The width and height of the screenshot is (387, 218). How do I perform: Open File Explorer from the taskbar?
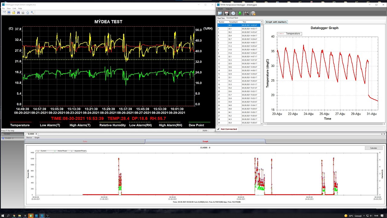(x=19, y=216)
